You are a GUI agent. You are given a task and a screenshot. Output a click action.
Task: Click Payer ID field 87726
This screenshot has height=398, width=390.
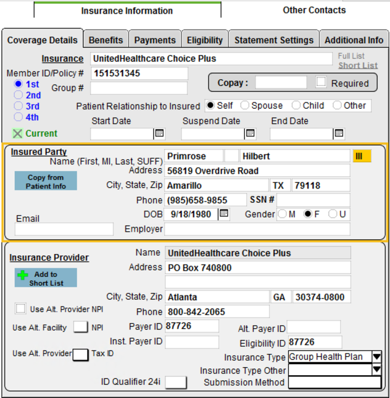tap(192, 326)
